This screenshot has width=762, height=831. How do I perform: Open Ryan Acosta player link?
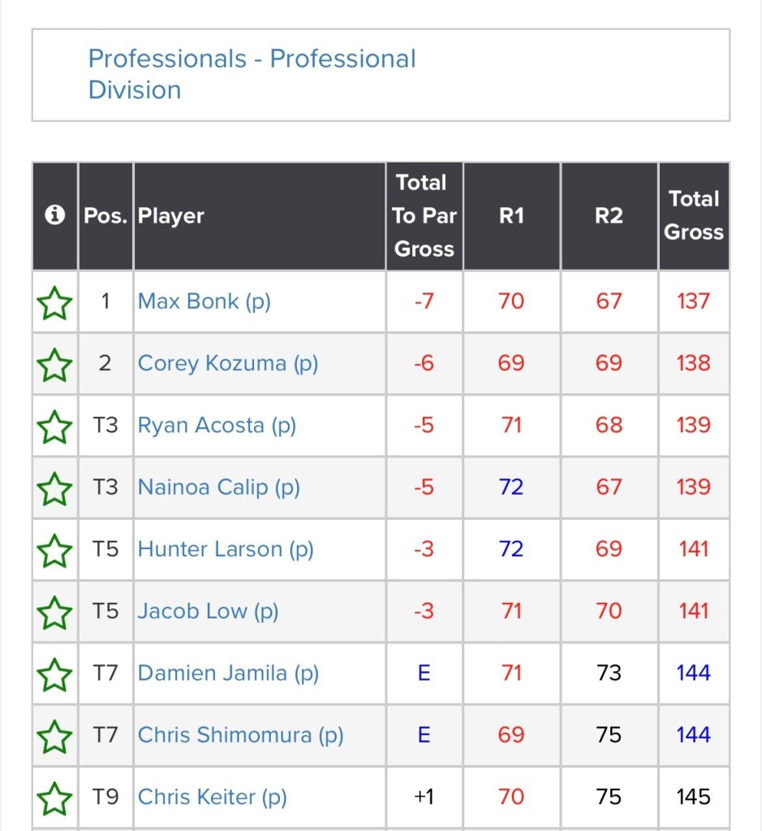(x=217, y=425)
